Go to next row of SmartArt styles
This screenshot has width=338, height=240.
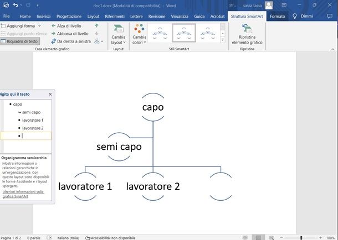(222, 33)
